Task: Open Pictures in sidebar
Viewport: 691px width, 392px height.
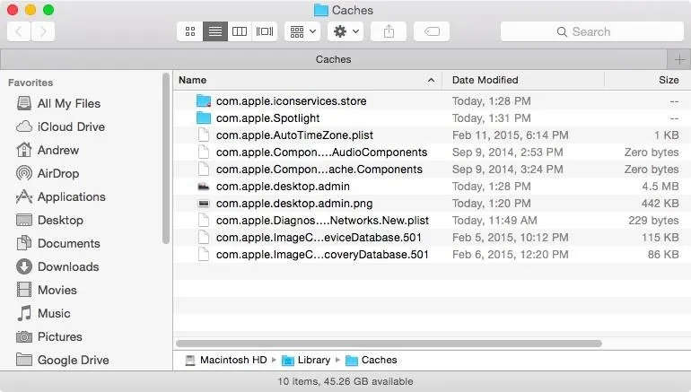Action: pos(49,337)
